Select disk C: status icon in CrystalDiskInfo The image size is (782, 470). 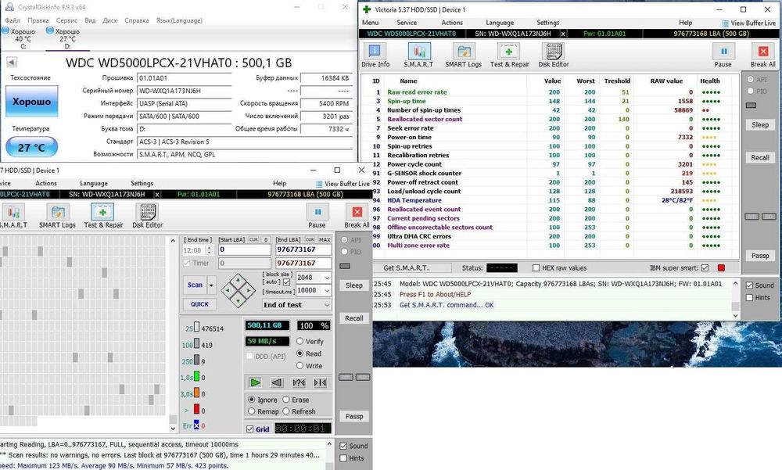5,31
